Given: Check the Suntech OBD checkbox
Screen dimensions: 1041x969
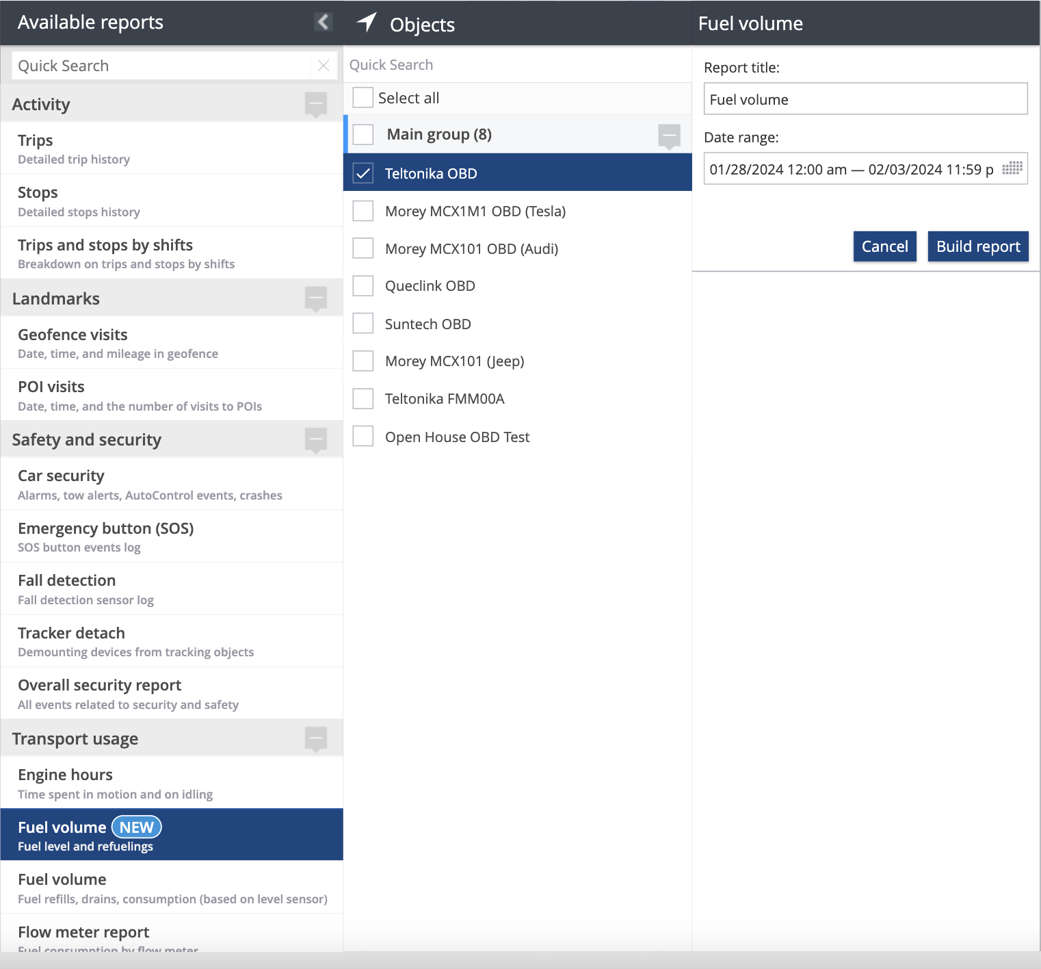Looking at the screenshot, I should coord(363,324).
